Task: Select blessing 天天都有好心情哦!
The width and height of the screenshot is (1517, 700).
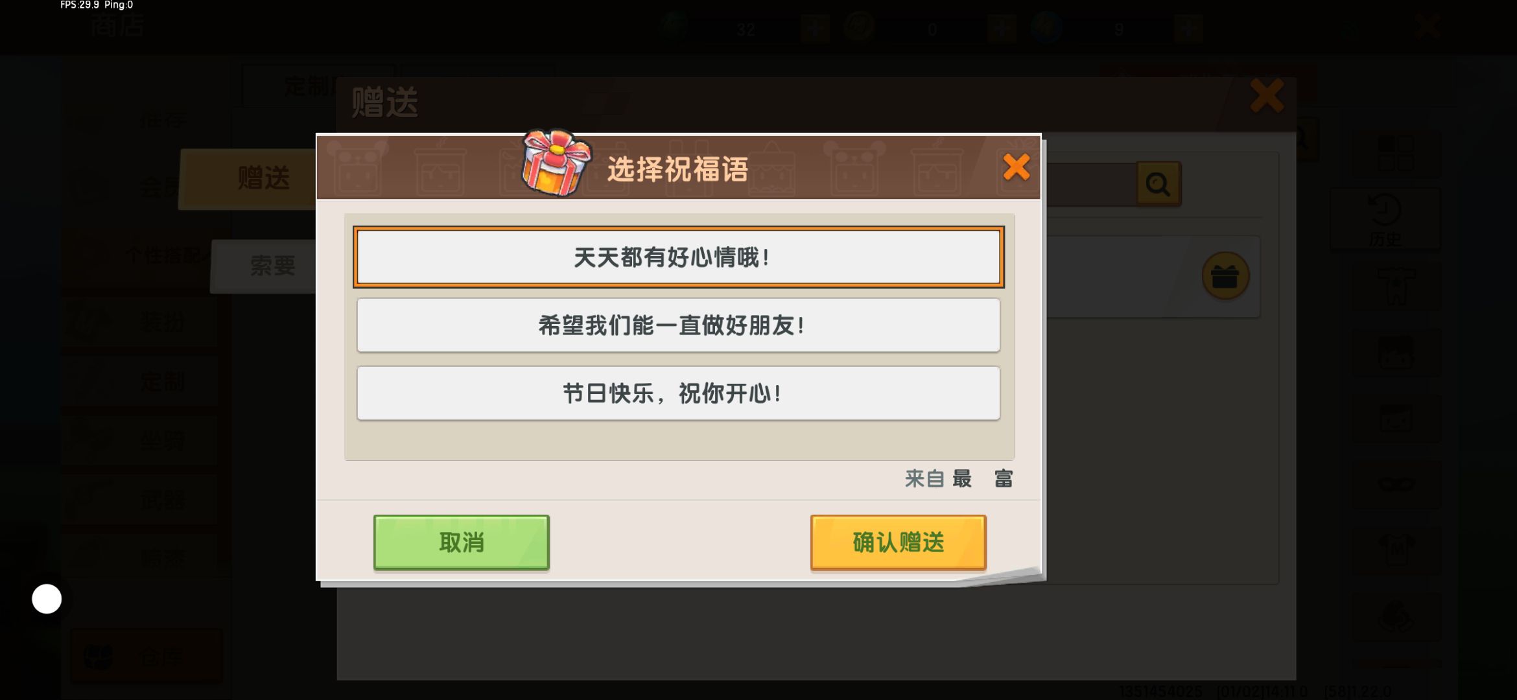Action: coord(678,257)
